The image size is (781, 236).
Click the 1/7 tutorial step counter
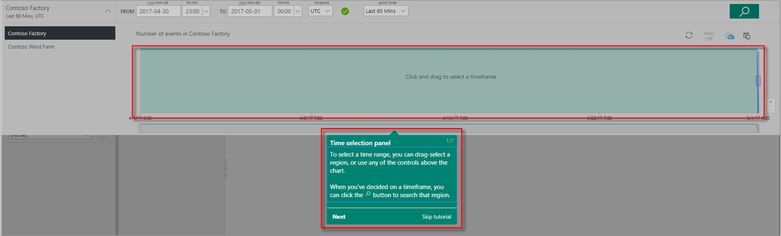click(449, 141)
